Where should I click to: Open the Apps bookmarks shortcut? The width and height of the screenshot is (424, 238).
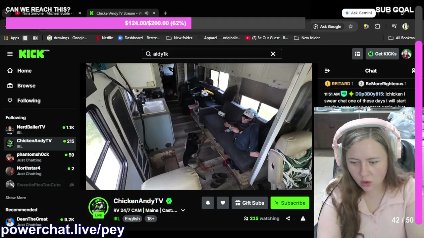[11, 38]
